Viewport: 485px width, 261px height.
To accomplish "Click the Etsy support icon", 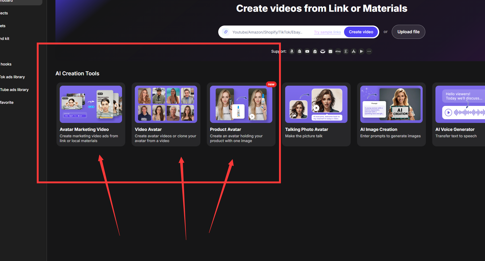I will point(346,51).
